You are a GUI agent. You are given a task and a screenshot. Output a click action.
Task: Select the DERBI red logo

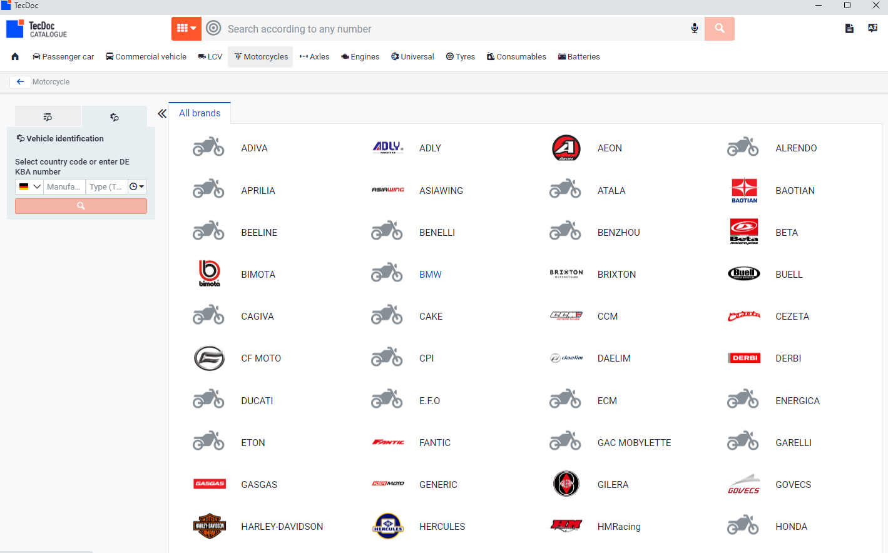pos(744,358)
